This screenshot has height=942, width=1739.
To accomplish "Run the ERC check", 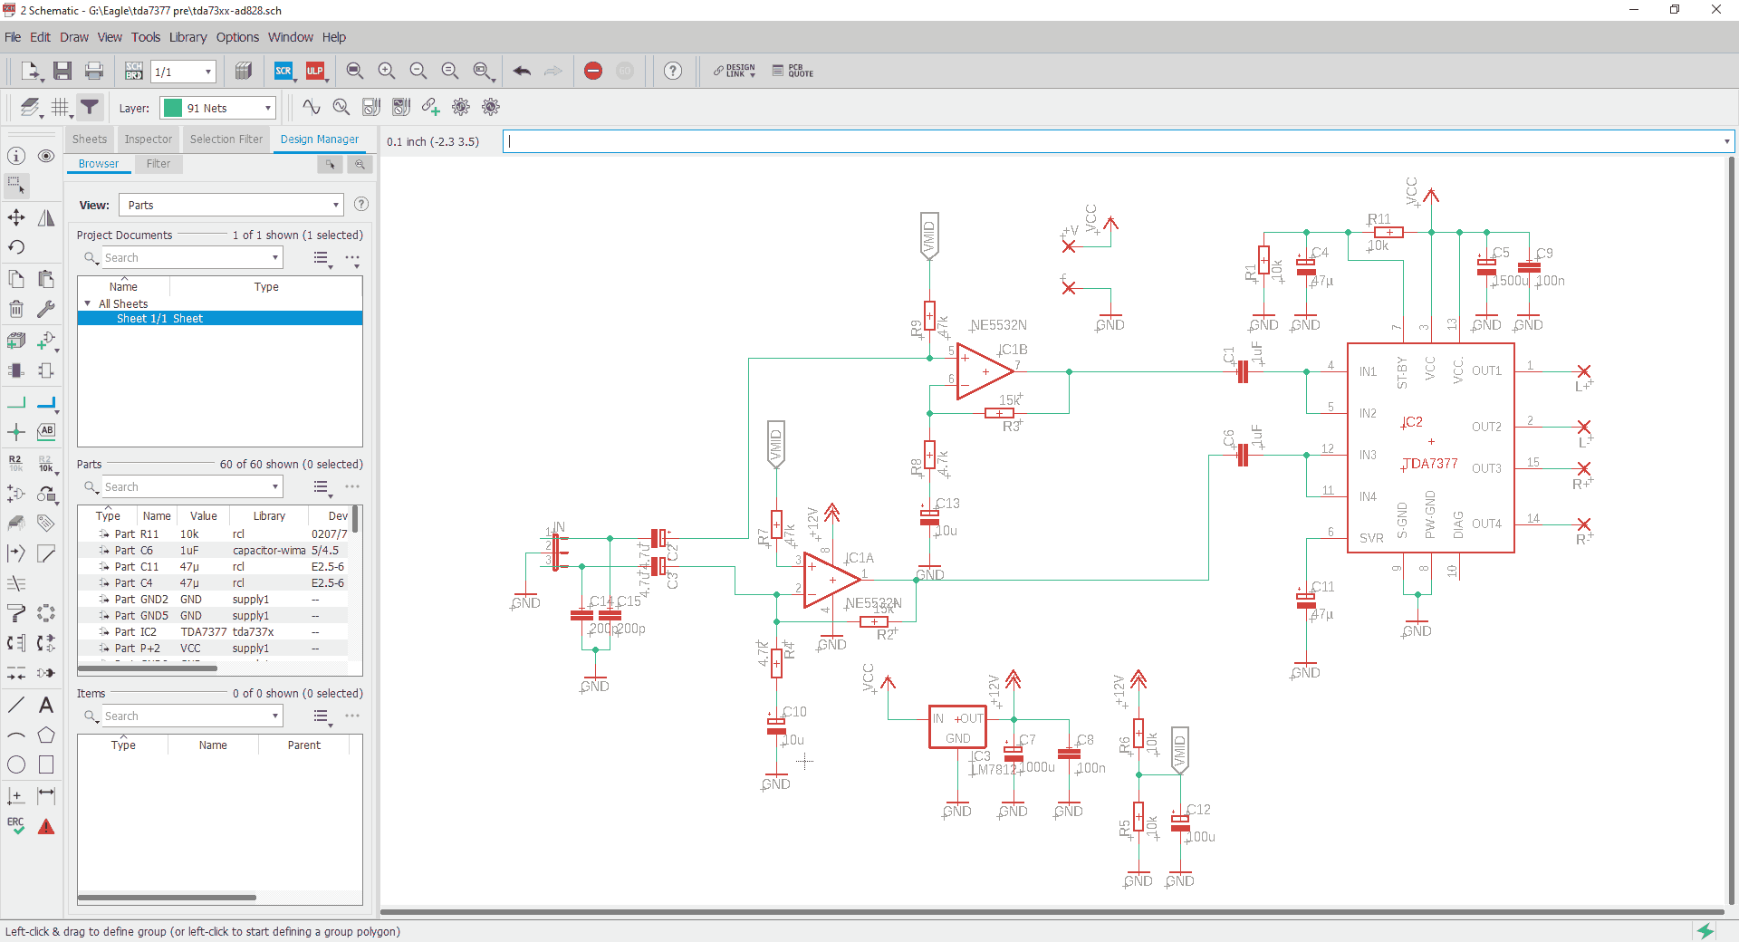I will click(15, 826).
